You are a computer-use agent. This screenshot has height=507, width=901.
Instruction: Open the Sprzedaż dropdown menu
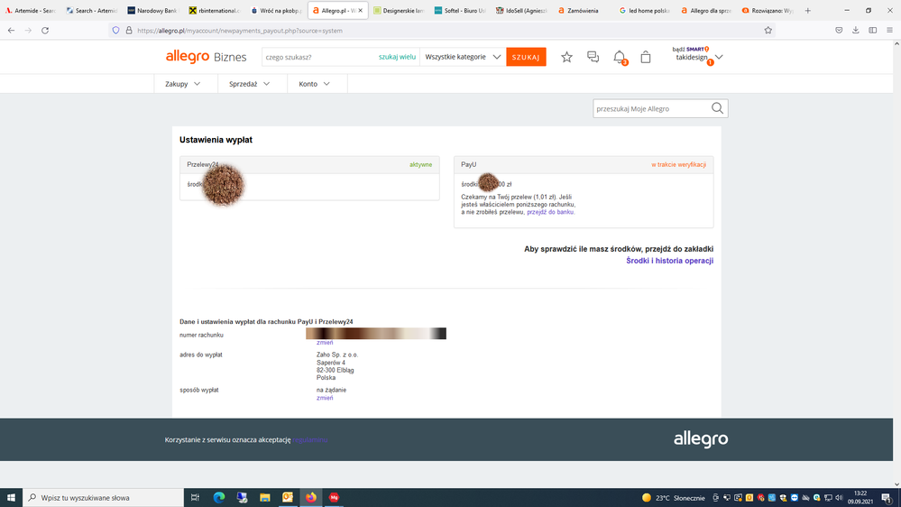click(x=250, y=84)
